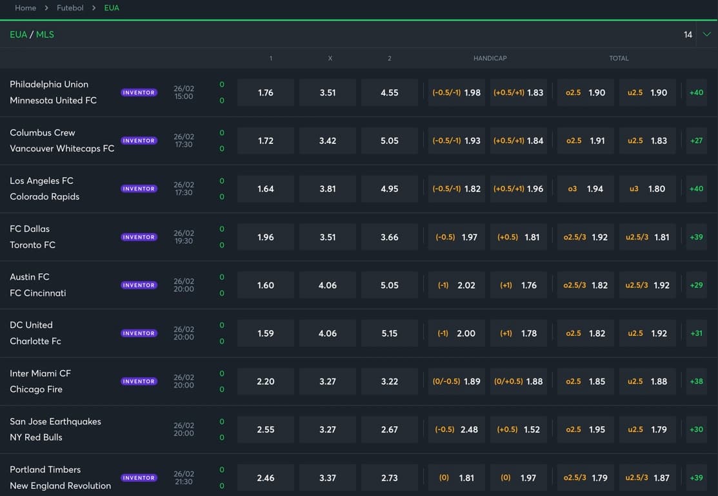Open the Home breadcrumb link
Screen dimensions: 718x496
tap(25, 8)
